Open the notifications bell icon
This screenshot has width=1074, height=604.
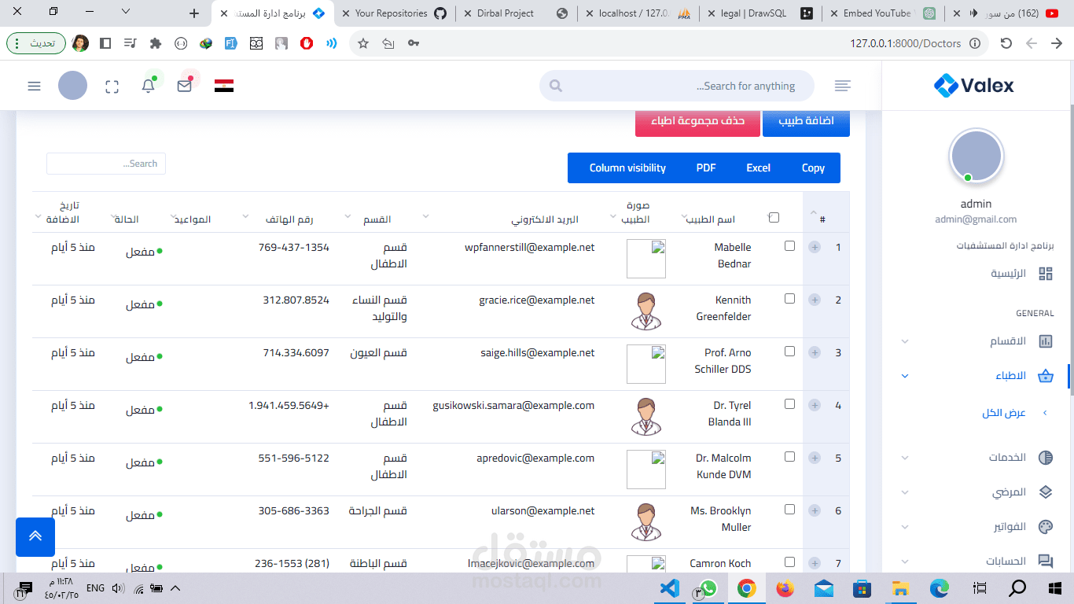(x=148, y=86)
